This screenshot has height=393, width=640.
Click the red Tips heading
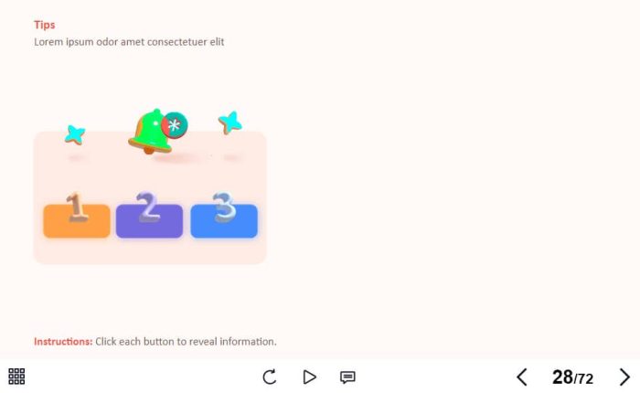45,25
